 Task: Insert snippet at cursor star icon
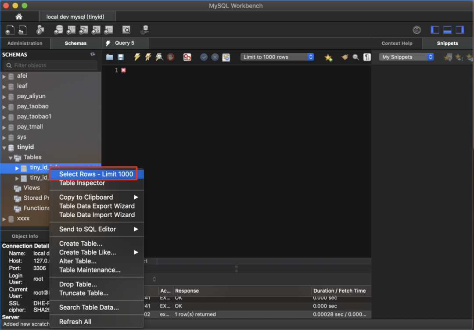click(x=459, y=57)
